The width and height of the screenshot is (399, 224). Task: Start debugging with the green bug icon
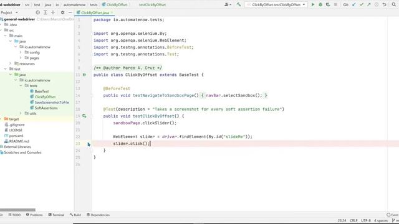point(320,4)
